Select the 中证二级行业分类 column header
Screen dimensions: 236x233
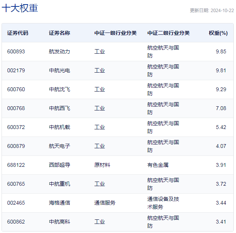point(168,33)
